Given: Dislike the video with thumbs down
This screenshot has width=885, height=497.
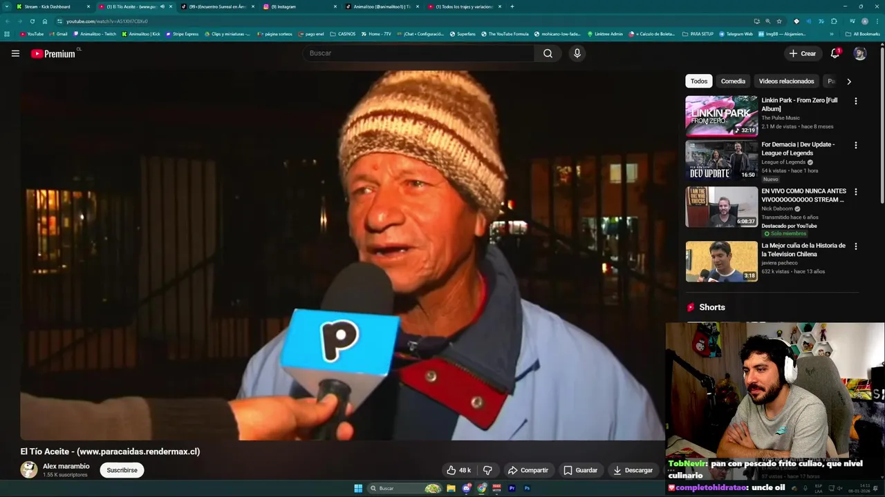Looking at the screenshot, I should pyautogui.click(x=487, y=470).
